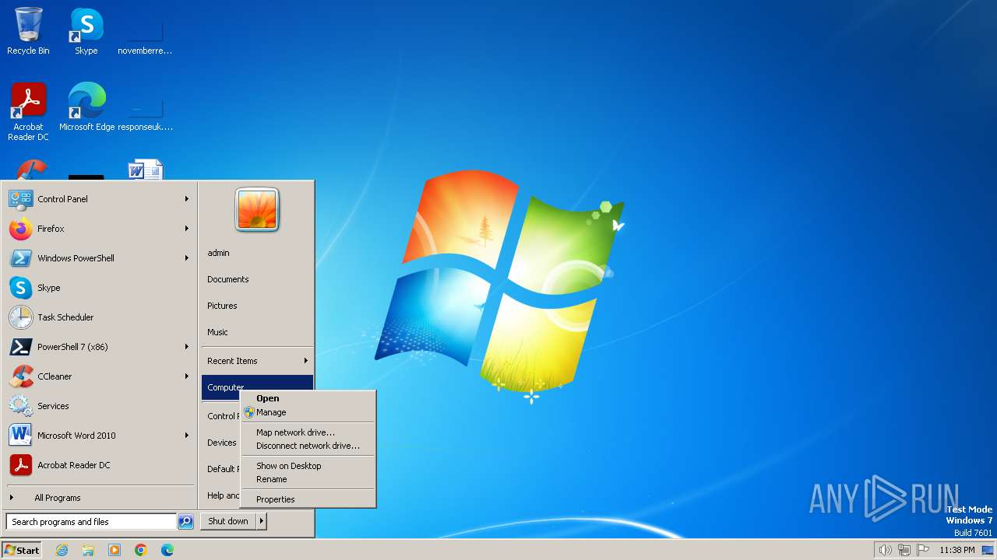Select the Acrobat Reader DC desktop icon
The image size is (997, 560).
(28, 111)
